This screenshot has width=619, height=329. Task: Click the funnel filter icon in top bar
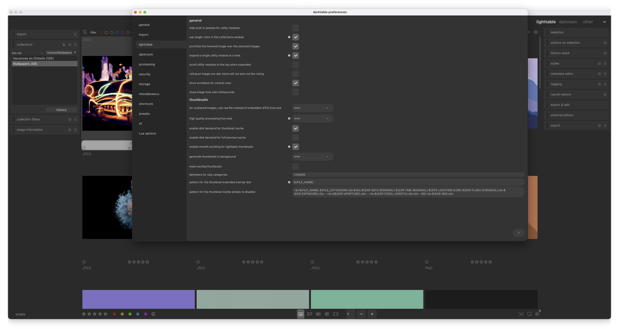pos(85,32)
